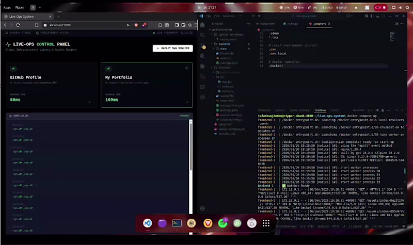Image resolution: width=413 pixels, height=245 pixels.
Task: Click the My Portfolio URL link
Action: click(x=128, y=83)
